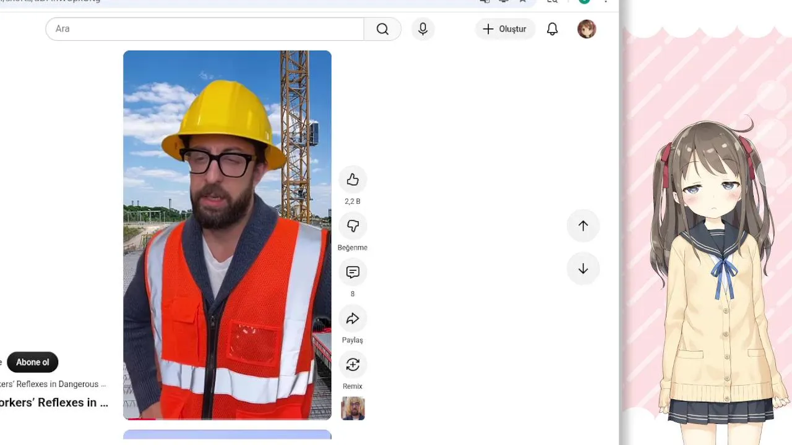
Task: Click the 2,2 B like count
Action: (x=353, y=201)
